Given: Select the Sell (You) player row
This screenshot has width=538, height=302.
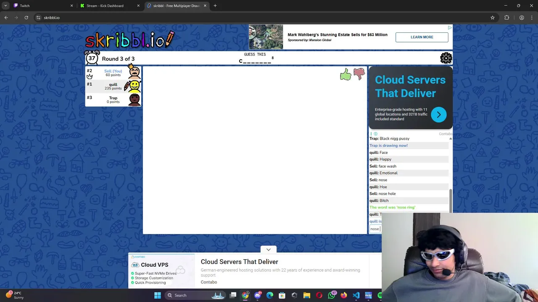Looking at the screenshot, I should point(113,73).
